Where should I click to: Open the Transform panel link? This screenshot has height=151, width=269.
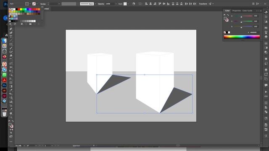pos(203,4)
